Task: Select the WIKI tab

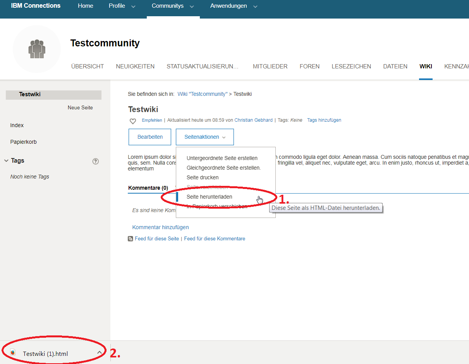Action: pos(426,66)
